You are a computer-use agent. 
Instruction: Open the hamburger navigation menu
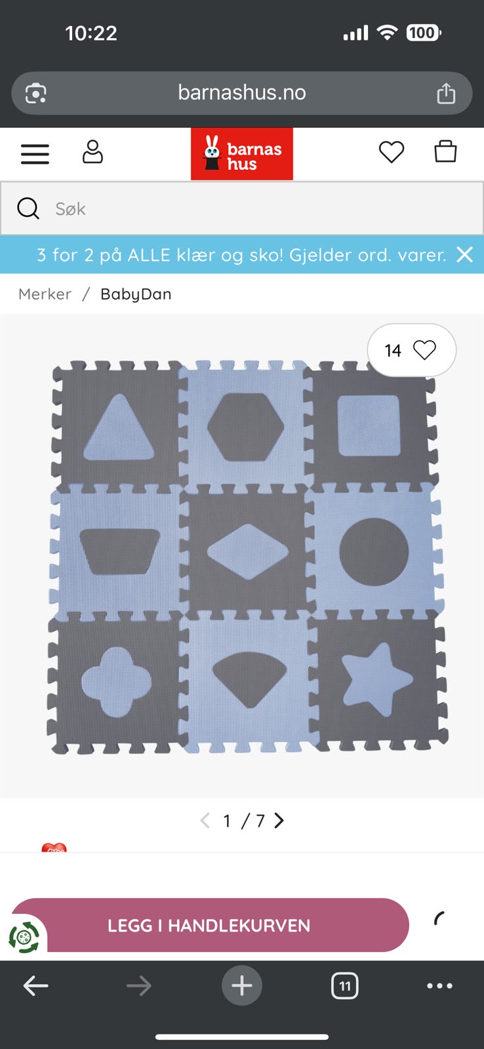(x=35, y=154)
